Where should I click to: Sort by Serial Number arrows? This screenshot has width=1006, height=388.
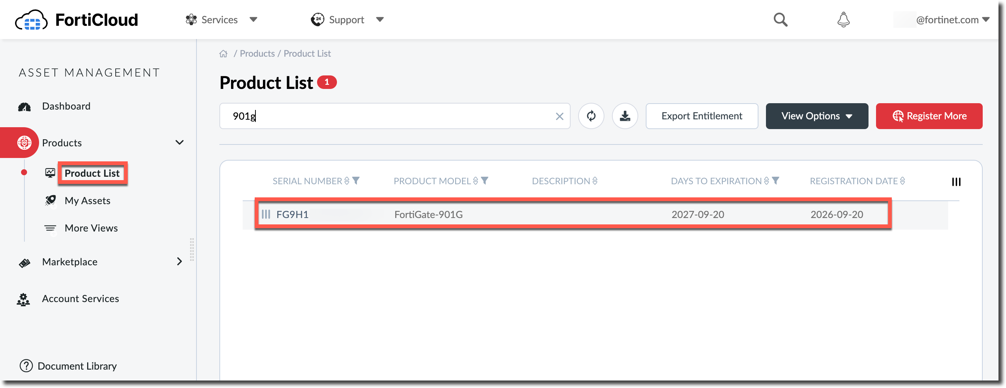[x=346, y=181]
